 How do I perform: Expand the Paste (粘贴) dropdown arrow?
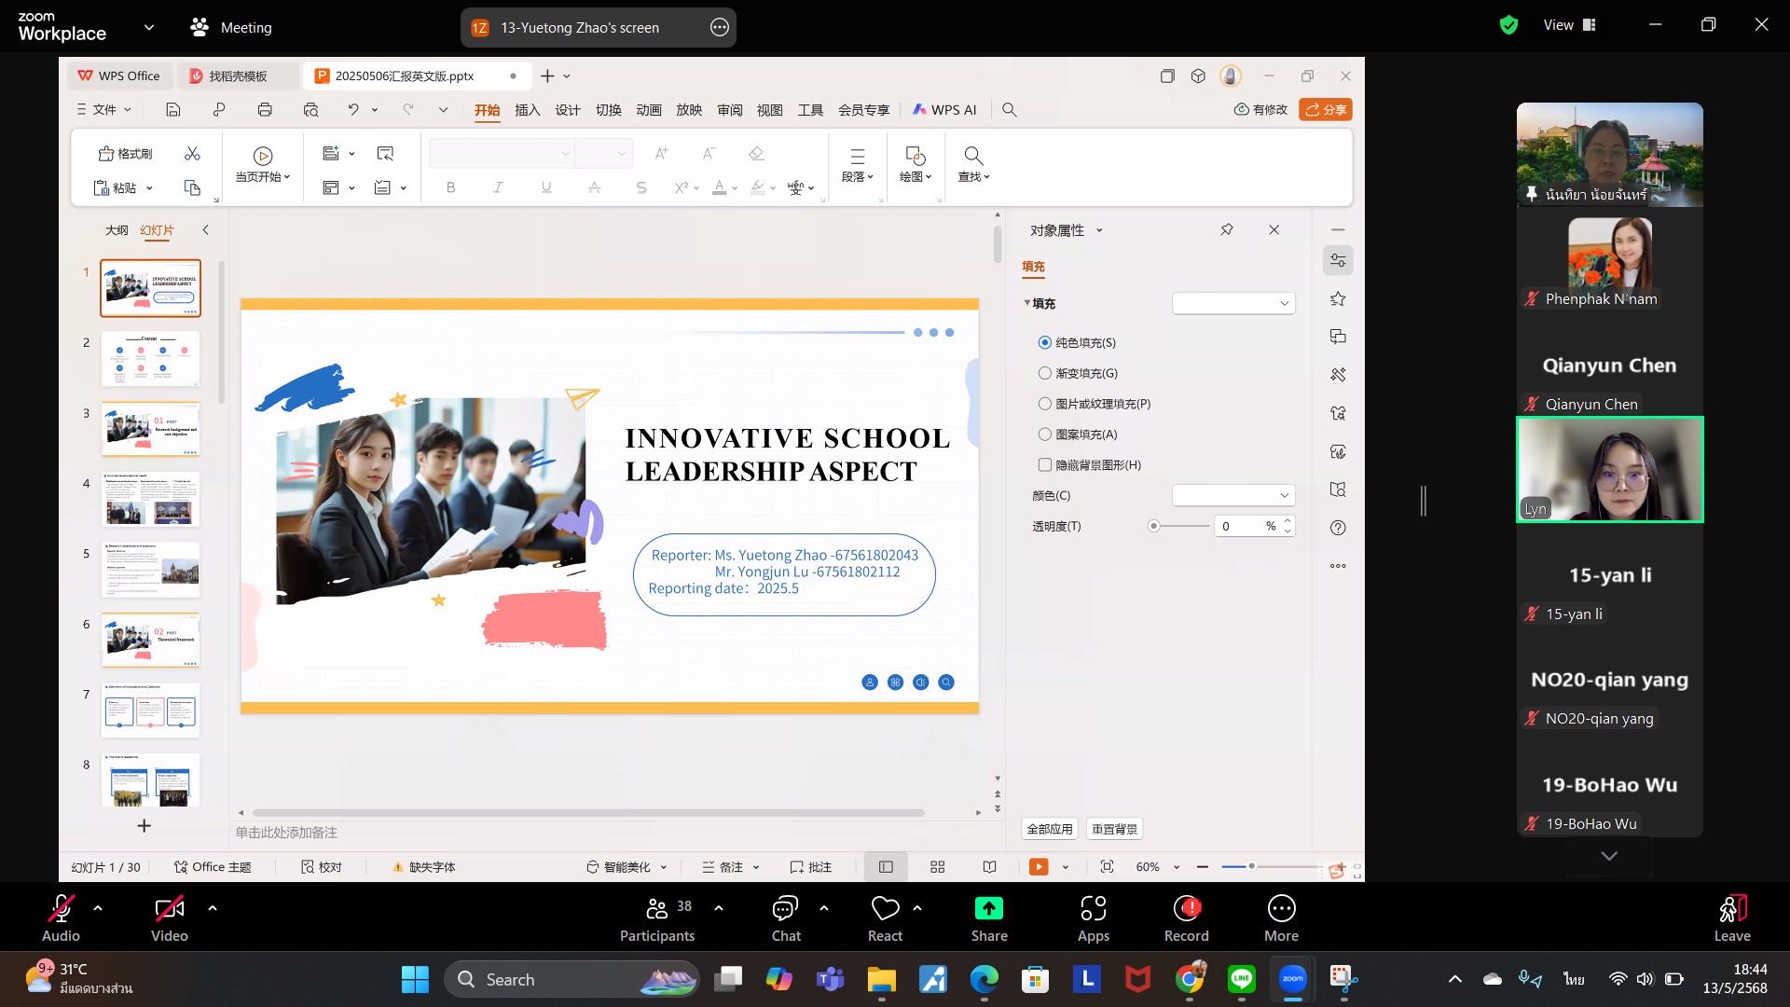(149, 188)
